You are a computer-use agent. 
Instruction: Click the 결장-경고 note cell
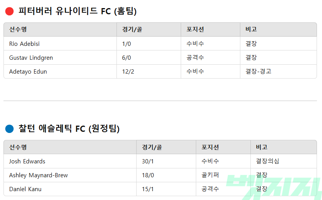point(258,72)
